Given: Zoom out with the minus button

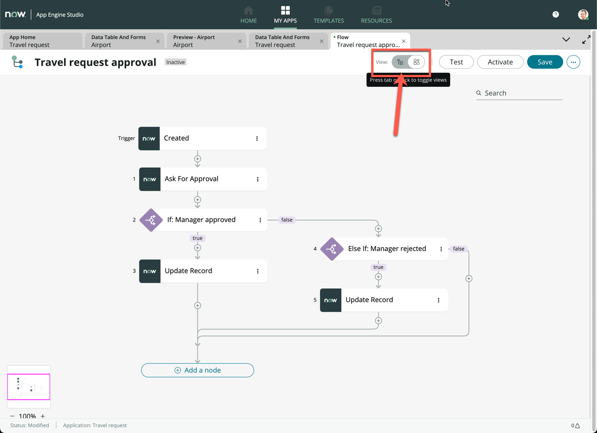Looking at the screenshot, I should click(x=12, y=416).
